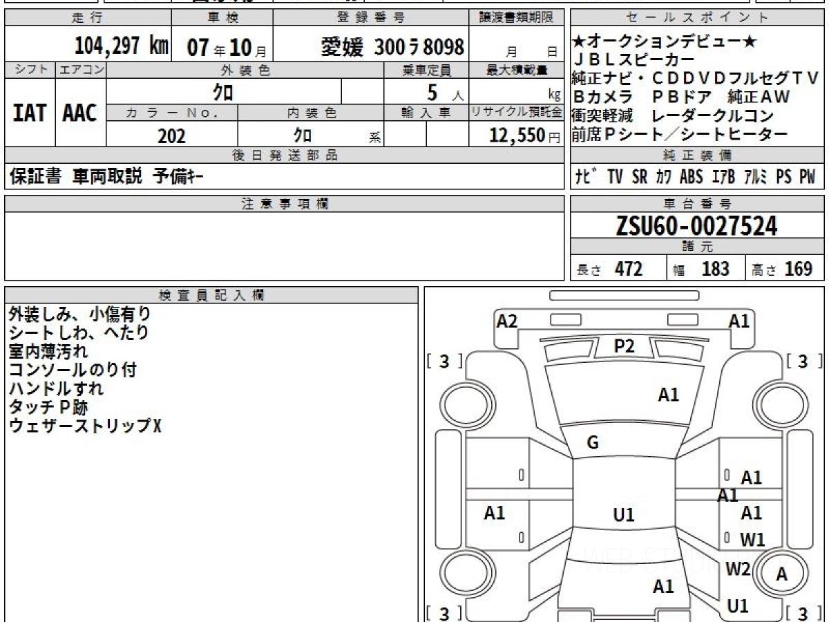
Task: Click the 前席Pシート/シートヒーター line
Action: [x=680, y=134]
